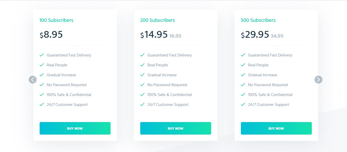Click the $14.95 price

pos(154,35)
